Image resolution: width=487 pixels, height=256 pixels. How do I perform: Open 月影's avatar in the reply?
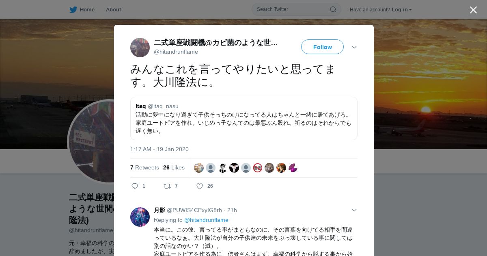(140, 217)
